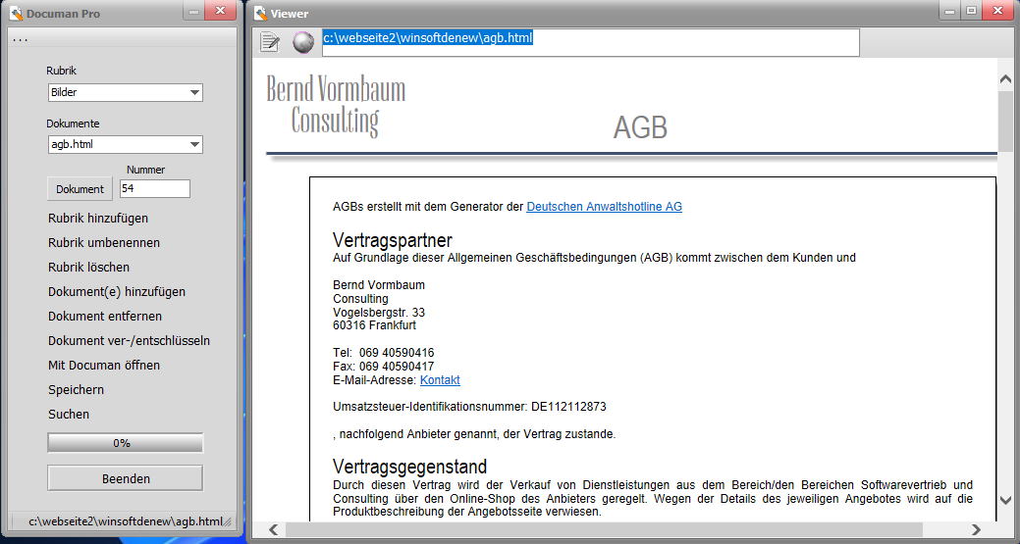
Task: Click the horizontal scrollbar left arrow
Action: pyautogui.click(x=273, y=529)
